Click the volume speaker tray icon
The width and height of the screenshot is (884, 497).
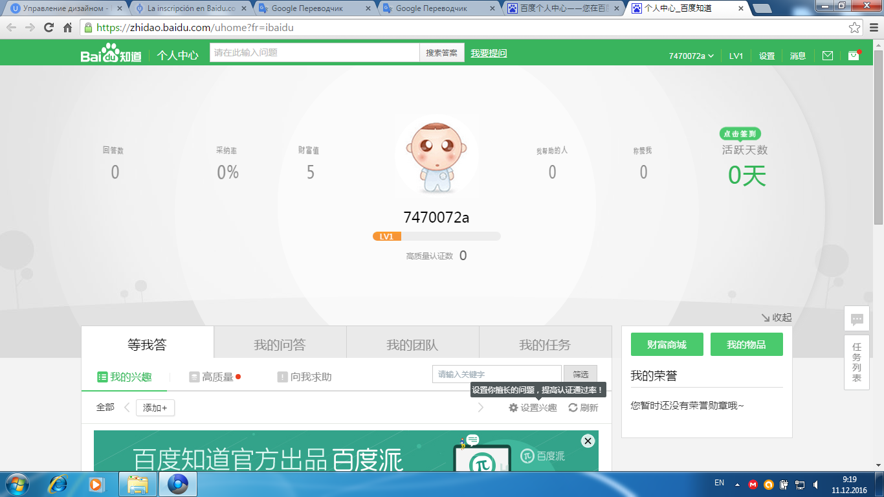coord(815,484)
